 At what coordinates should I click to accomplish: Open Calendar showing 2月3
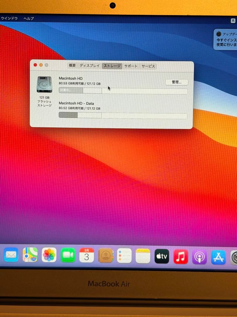click(87, 255)
